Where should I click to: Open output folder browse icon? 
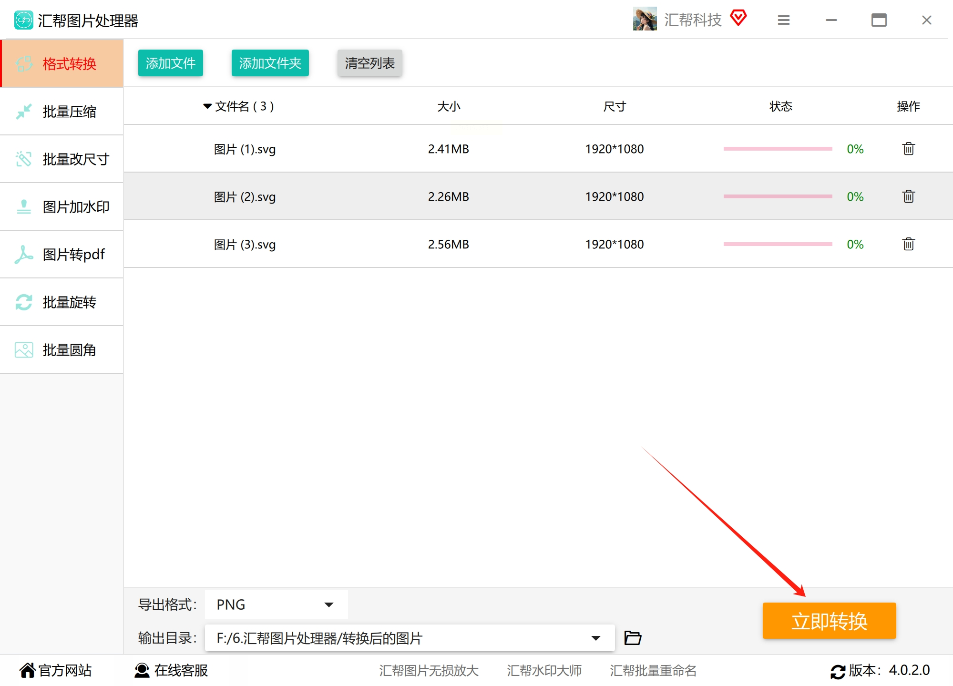633,638
